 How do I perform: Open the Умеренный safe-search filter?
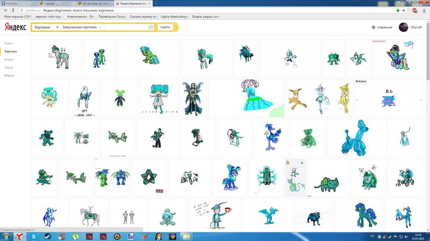(382, 27)
